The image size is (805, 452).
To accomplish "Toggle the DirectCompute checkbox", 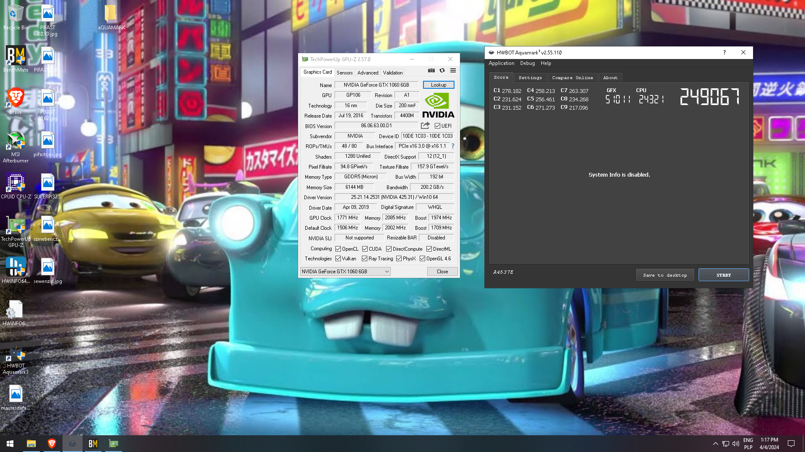I will [x=389, y=249].
